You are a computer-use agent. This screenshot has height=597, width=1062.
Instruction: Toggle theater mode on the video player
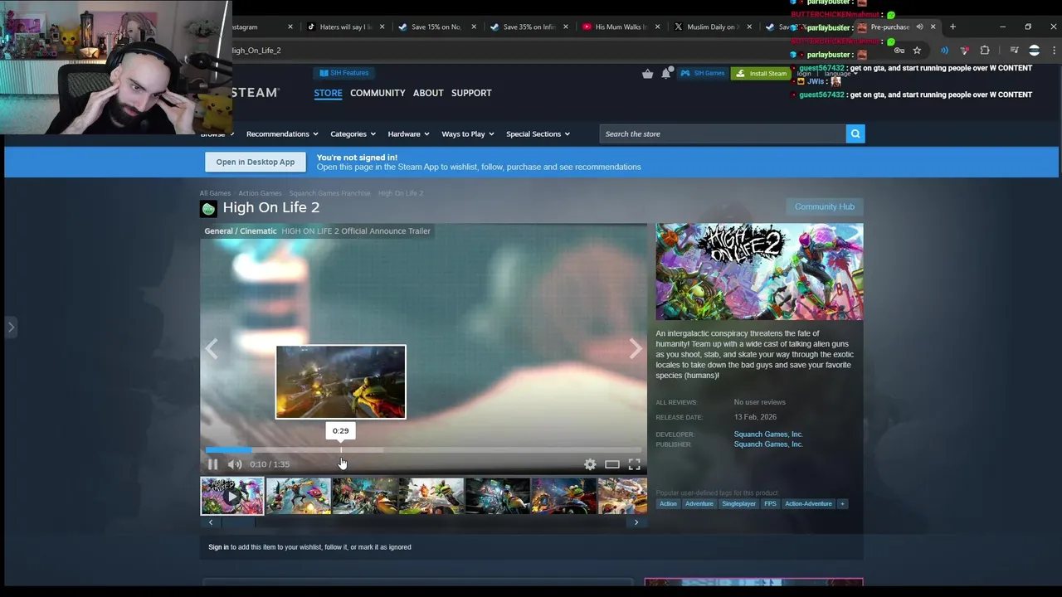pos(611,464)
